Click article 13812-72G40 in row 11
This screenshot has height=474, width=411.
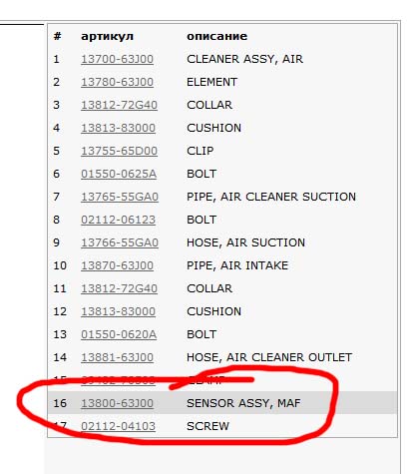click(x=119, y=288)
